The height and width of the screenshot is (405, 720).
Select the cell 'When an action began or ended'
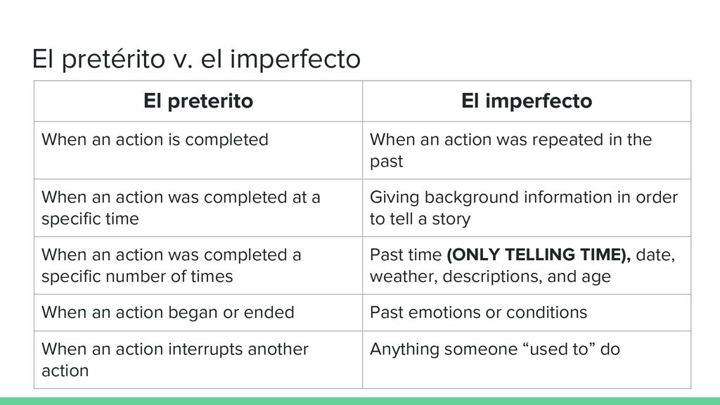[x=198, y=313]
